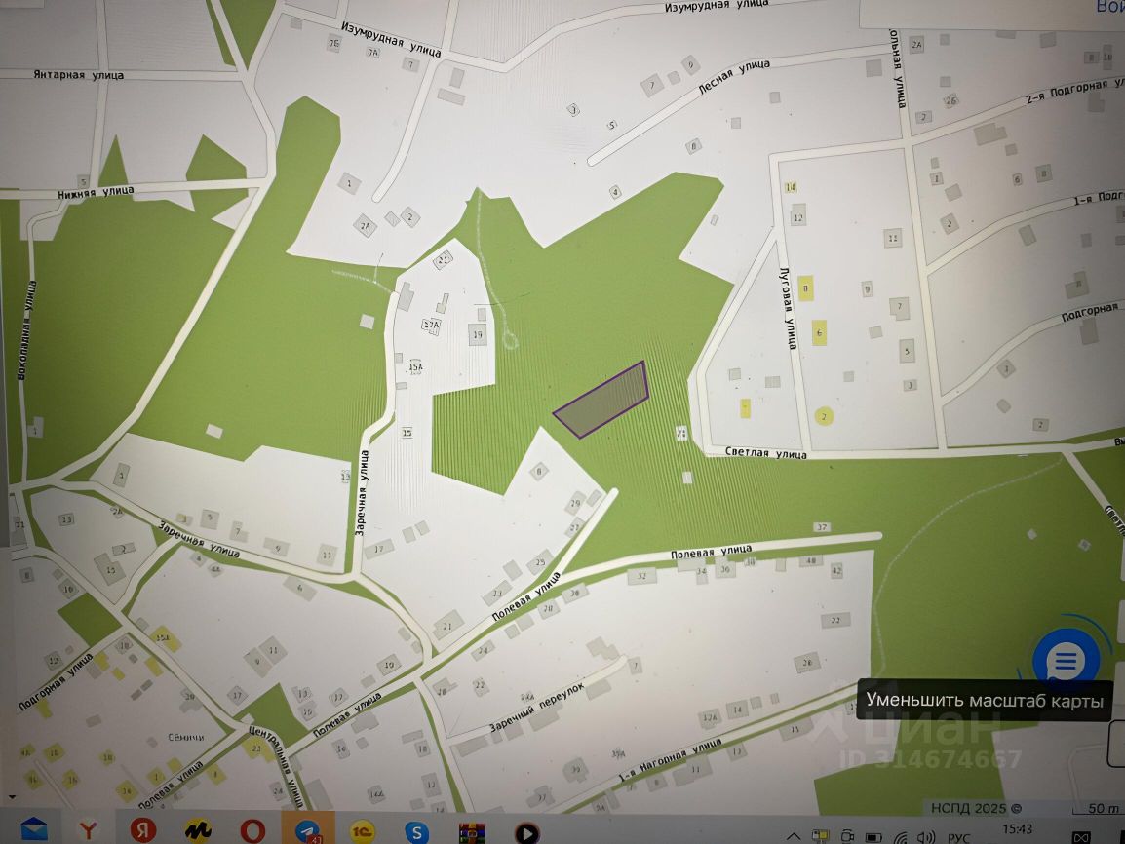
Task: Click the partially visible 'Вой' login link
Action: tap(1110, 7)
